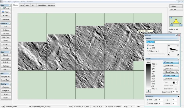
Task: Click the black Colour swatch
Action: (174, 83)
